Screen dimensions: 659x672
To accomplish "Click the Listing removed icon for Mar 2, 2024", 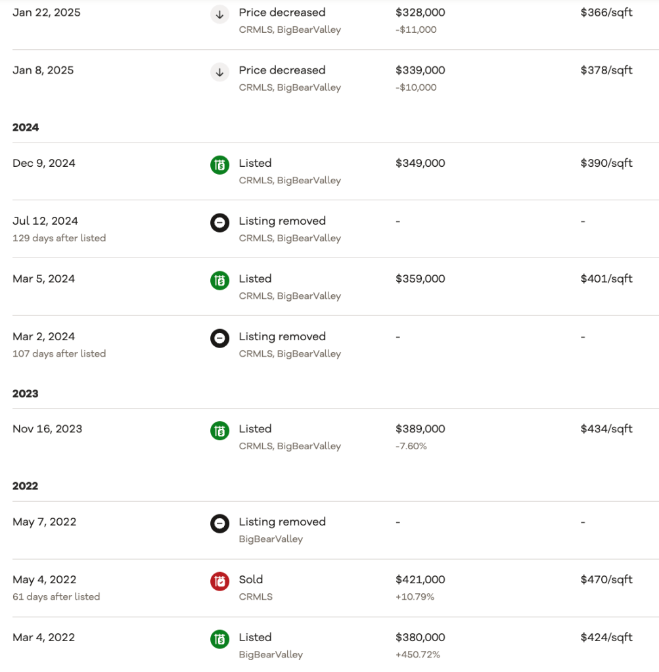I will [219, 338].
